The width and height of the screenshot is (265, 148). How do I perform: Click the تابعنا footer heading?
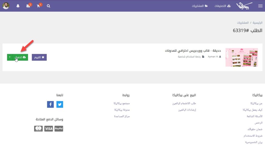[x=60, y=95]
